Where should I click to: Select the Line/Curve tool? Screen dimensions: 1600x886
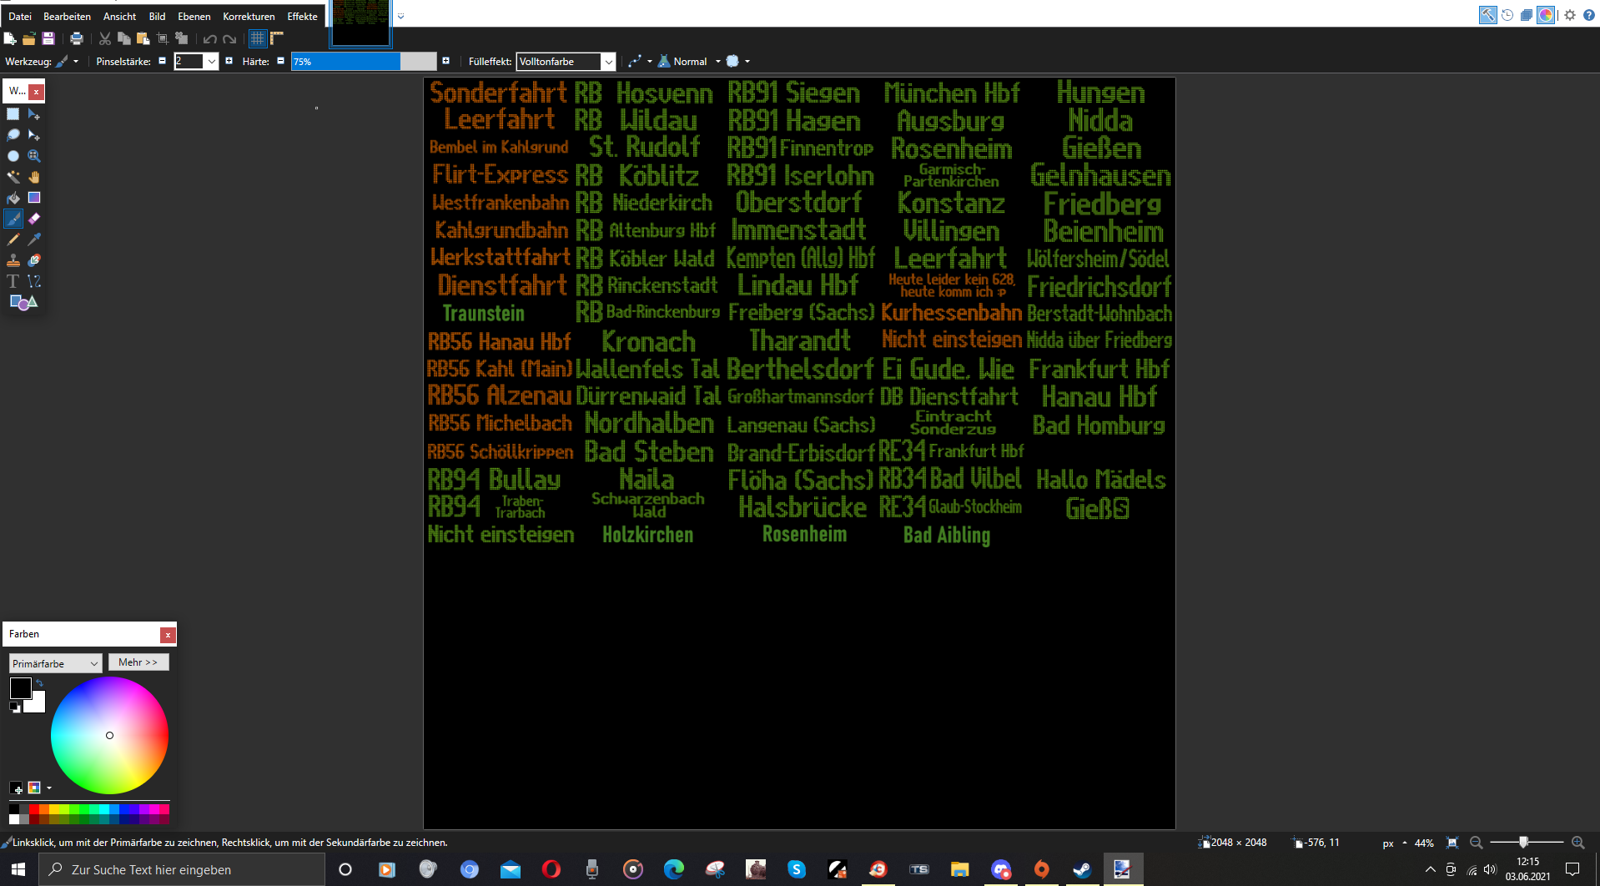(x=34, y=281)
